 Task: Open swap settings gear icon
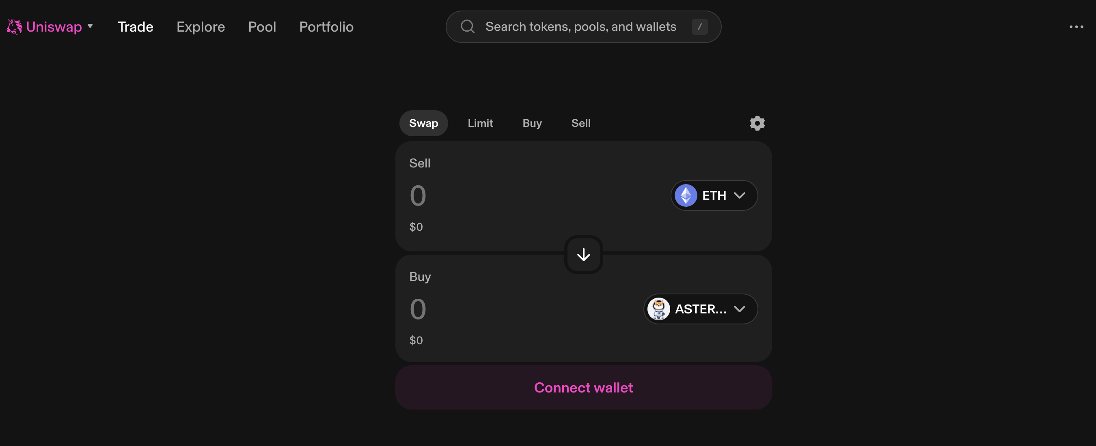[757, 123]
